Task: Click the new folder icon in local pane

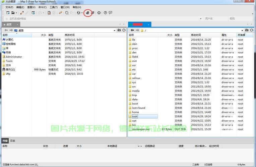Action: pos(119,30)
